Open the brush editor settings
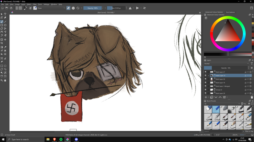254x142 pixels. (x=30, y=8)
